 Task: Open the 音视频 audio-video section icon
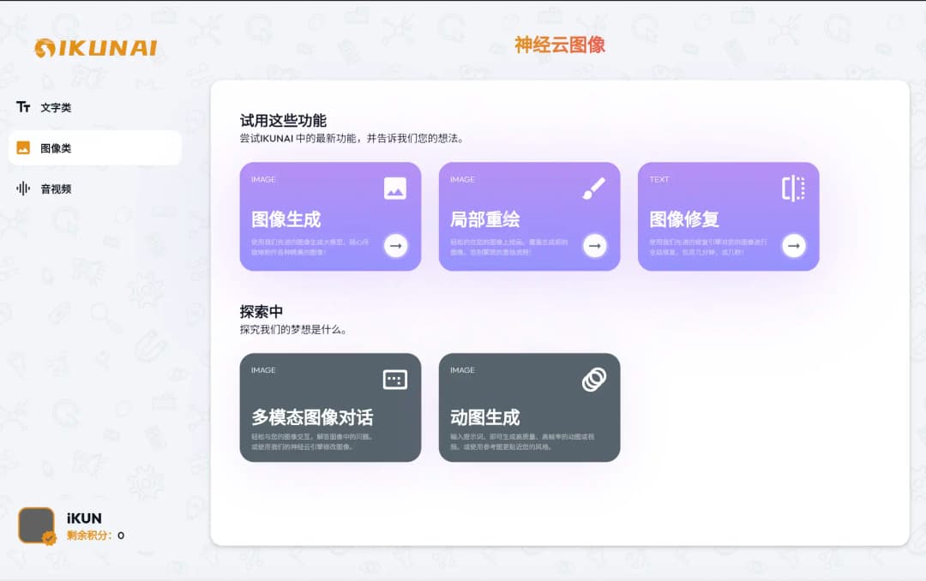click(24, 189)
